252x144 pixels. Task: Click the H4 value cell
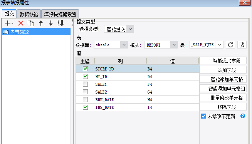[173, 100]
